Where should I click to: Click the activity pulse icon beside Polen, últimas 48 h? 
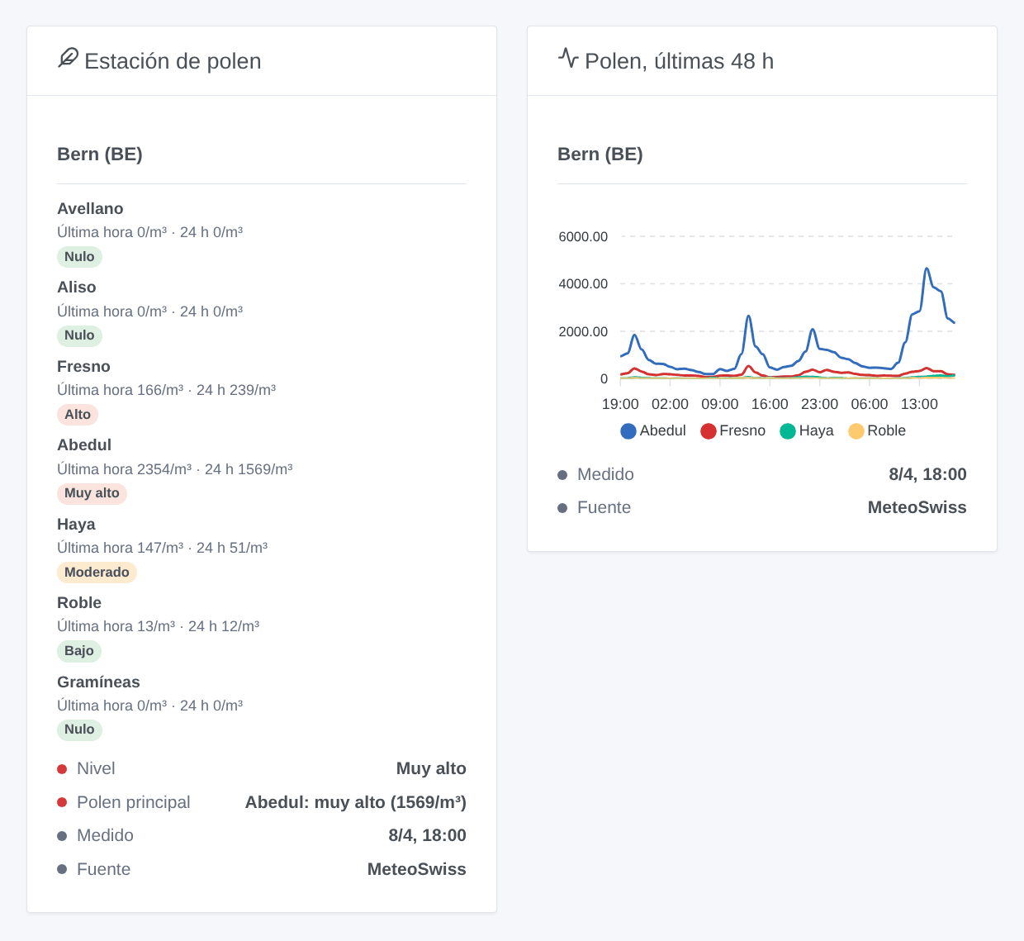click(x=568, y=58)
